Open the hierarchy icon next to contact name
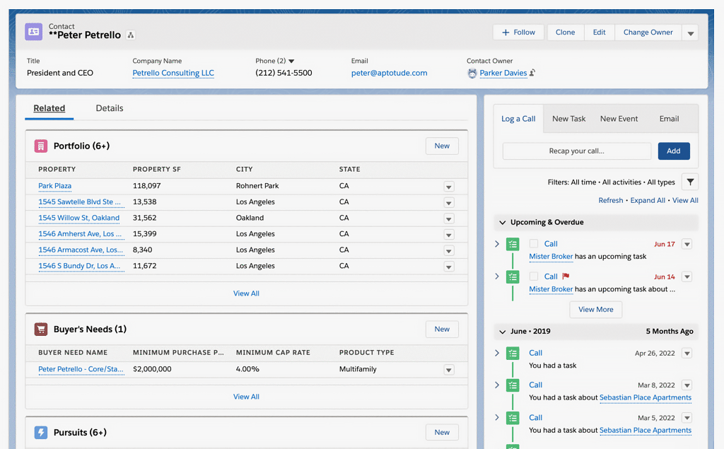Image resolution: width=724 pixels, height=449 pixels. pyautogui.click(x=131, y=35)
